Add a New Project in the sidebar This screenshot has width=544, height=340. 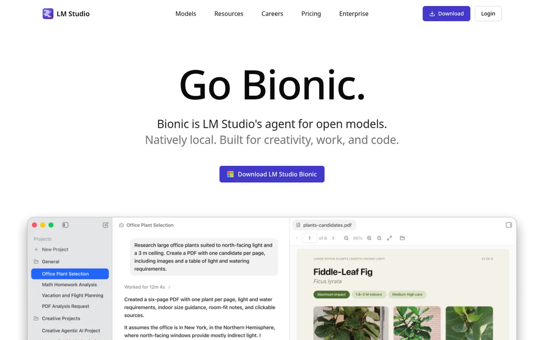click(51, 249)
